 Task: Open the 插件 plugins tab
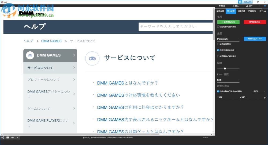click(x=249, y=6)
